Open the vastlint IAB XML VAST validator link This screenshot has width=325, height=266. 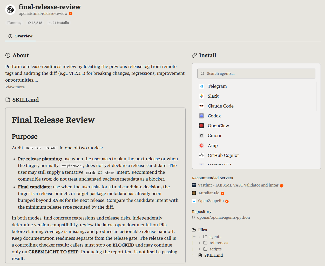238,185
